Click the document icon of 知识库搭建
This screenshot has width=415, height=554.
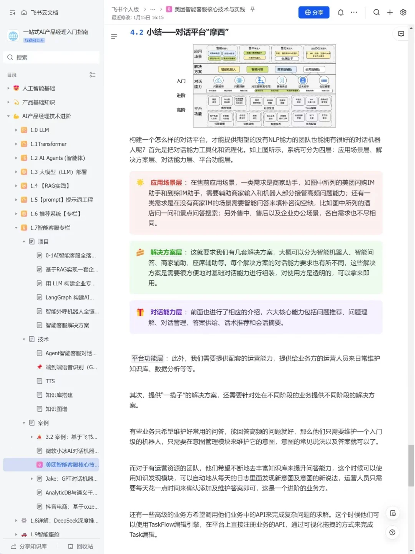pos(39,395)
